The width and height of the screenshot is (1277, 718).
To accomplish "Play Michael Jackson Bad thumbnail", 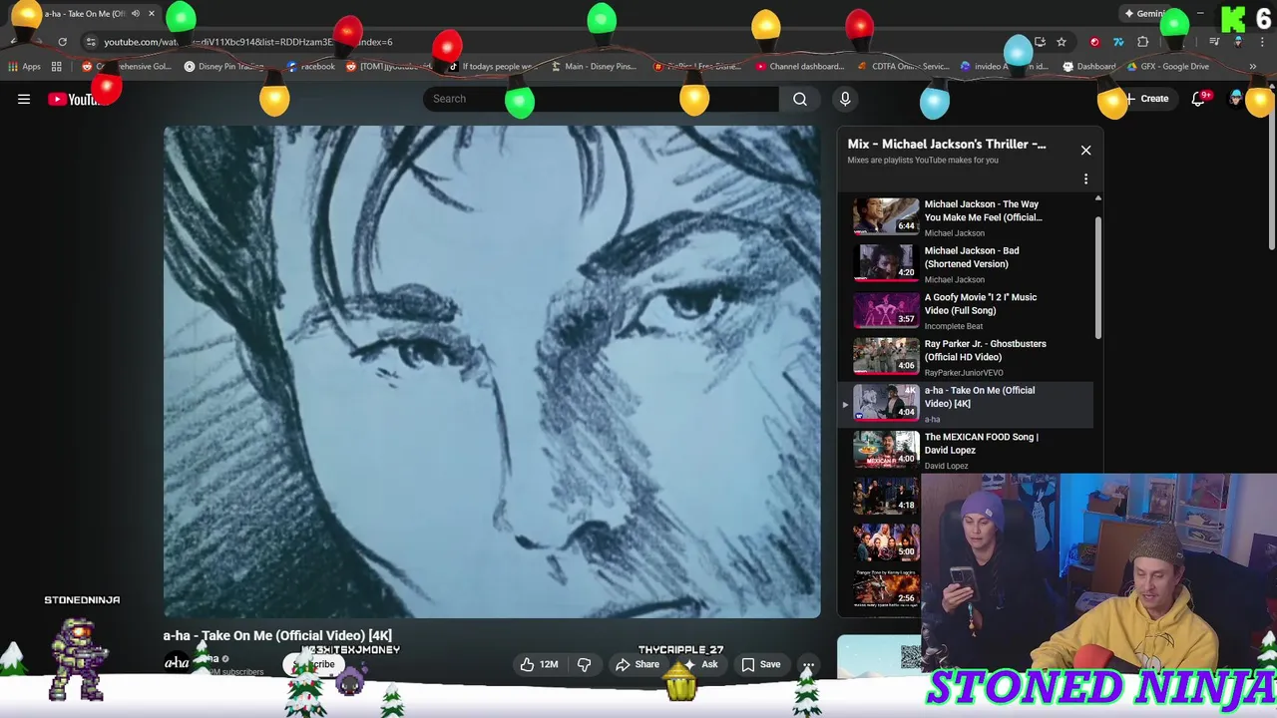I will click(x=886, y=263).
